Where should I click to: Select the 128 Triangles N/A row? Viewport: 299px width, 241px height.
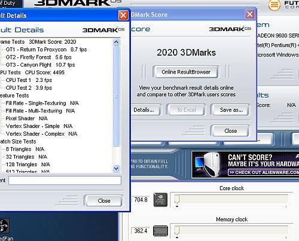point(28,164)
